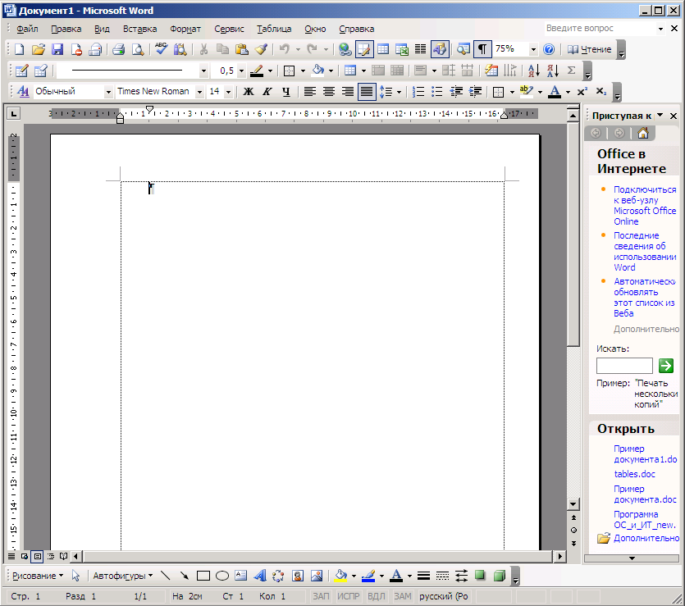Draw oval shape tool
The width and height of the screenshot is (685, 606).
pos(222,576)
